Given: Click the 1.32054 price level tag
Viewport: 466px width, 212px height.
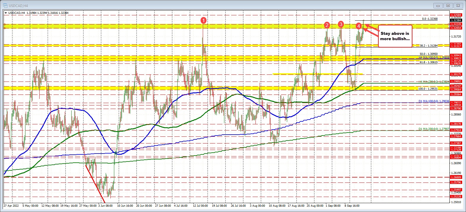Looking at the screenshot, I should click(x=455, y=28).
